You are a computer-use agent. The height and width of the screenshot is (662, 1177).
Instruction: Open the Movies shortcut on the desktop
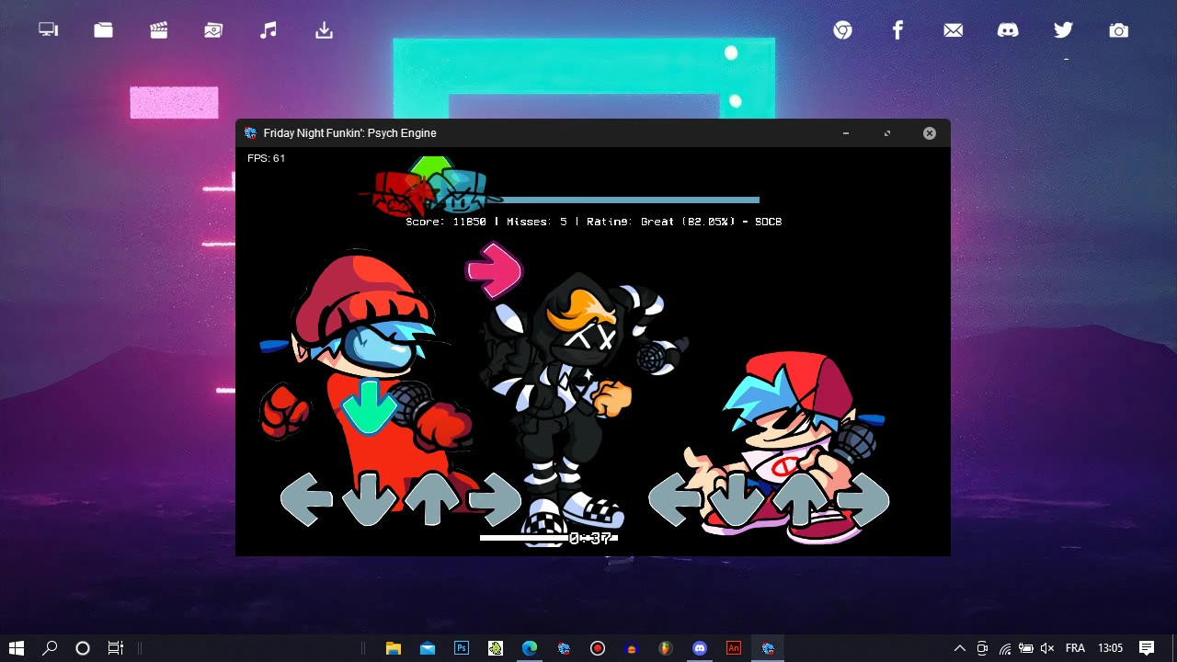pos(158,29)
